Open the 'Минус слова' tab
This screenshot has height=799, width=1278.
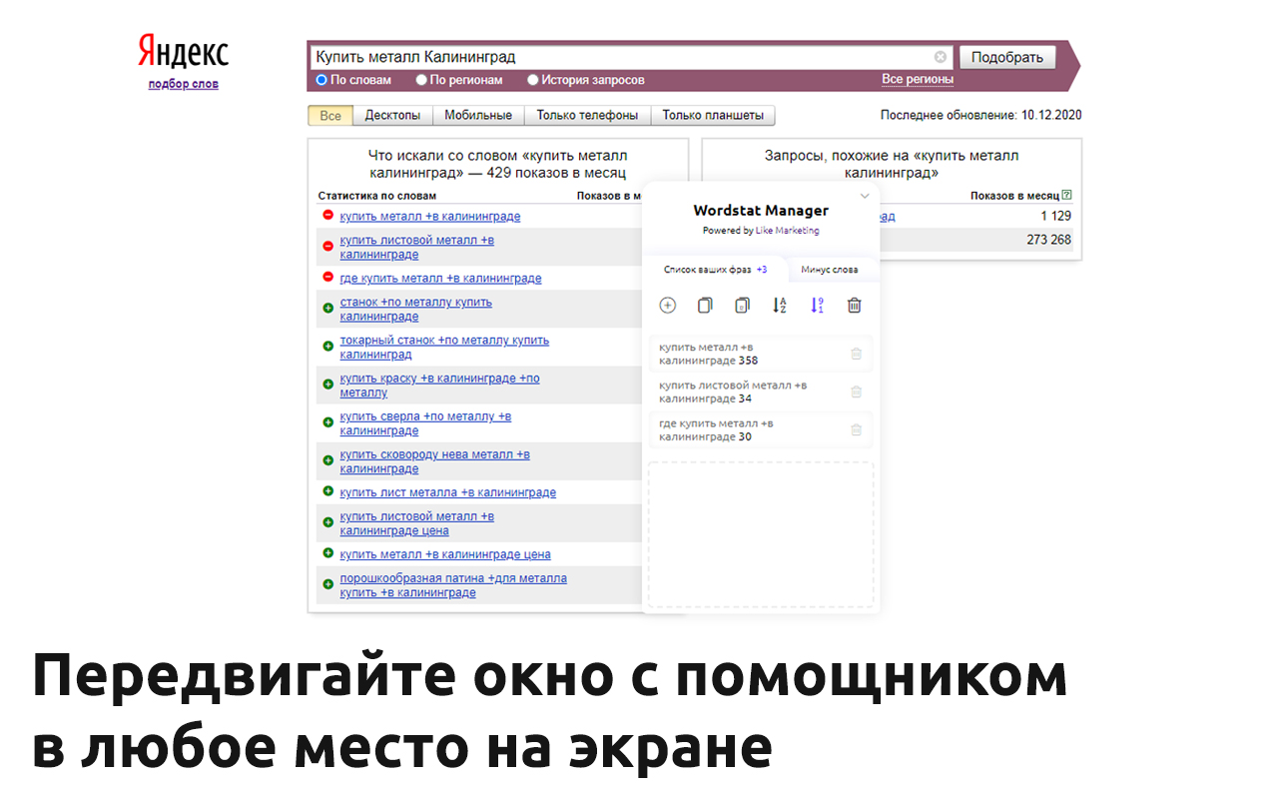[x=830, y=270]
